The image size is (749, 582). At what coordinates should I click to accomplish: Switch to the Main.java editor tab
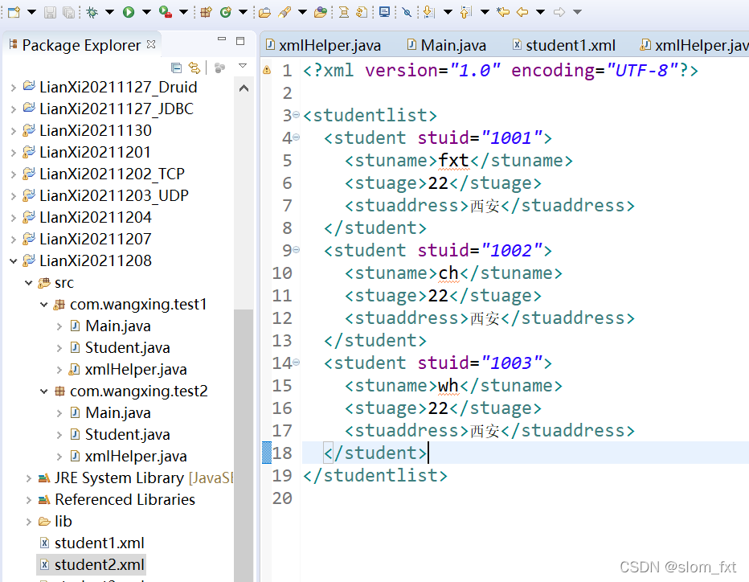click(x=447, y=45)
